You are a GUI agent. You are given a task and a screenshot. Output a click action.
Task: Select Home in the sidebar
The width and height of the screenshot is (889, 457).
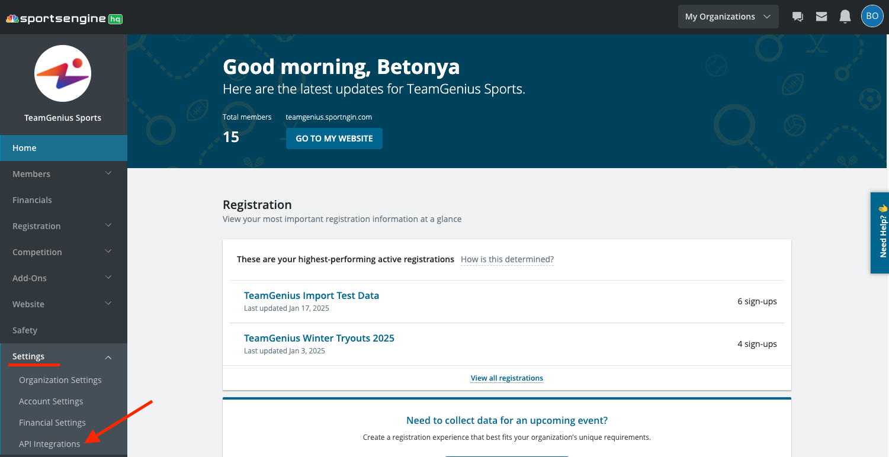[x=63, y=148]
